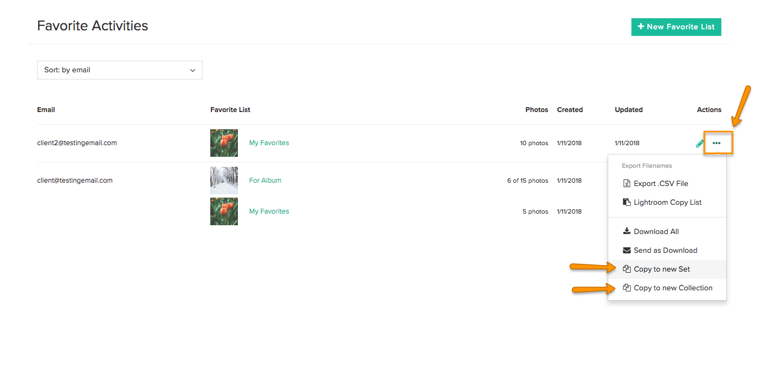Open the My Favorites link with 5 photos
760x366 pixels.
point(269,211)
